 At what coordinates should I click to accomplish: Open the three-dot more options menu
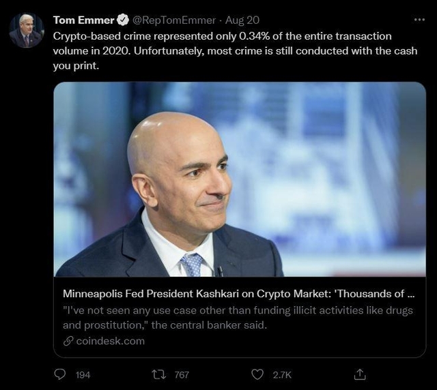(x=419, y=20)
